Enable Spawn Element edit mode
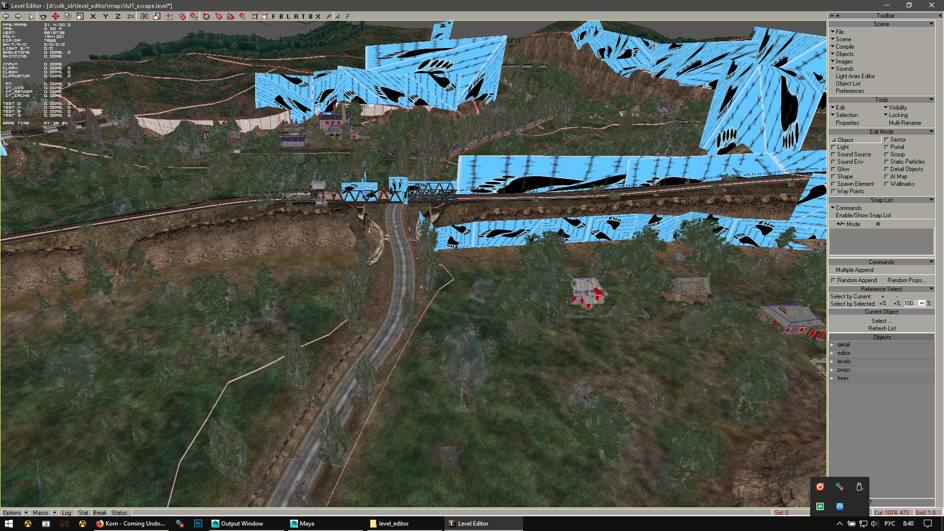This screenshot has width=944, height=531. [x=855, y=184]
